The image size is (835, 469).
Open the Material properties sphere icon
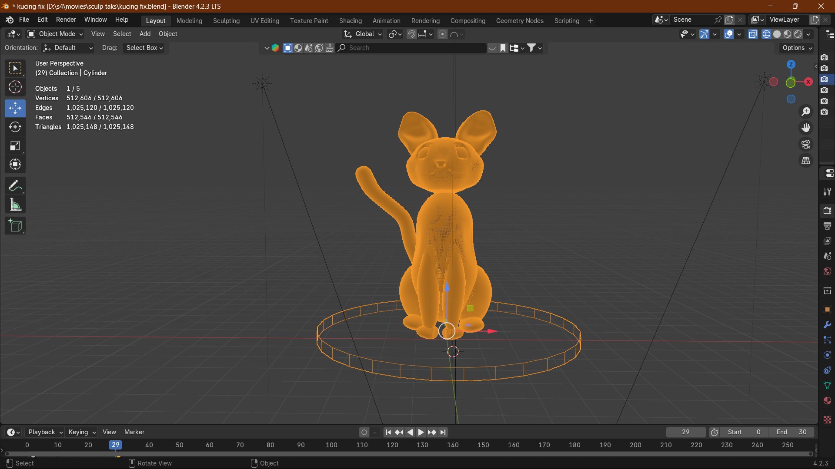(827, 401)
